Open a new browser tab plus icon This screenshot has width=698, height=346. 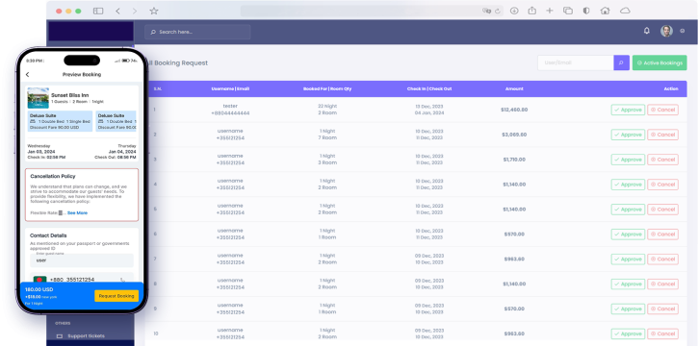(x=550, y=12)
